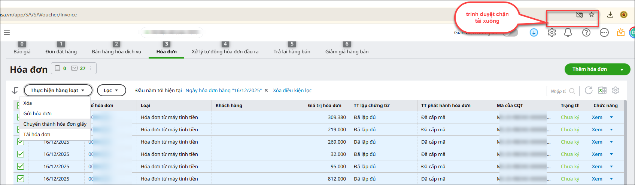
Task: Click the browser address bar URL
Action: coord(39,15)
